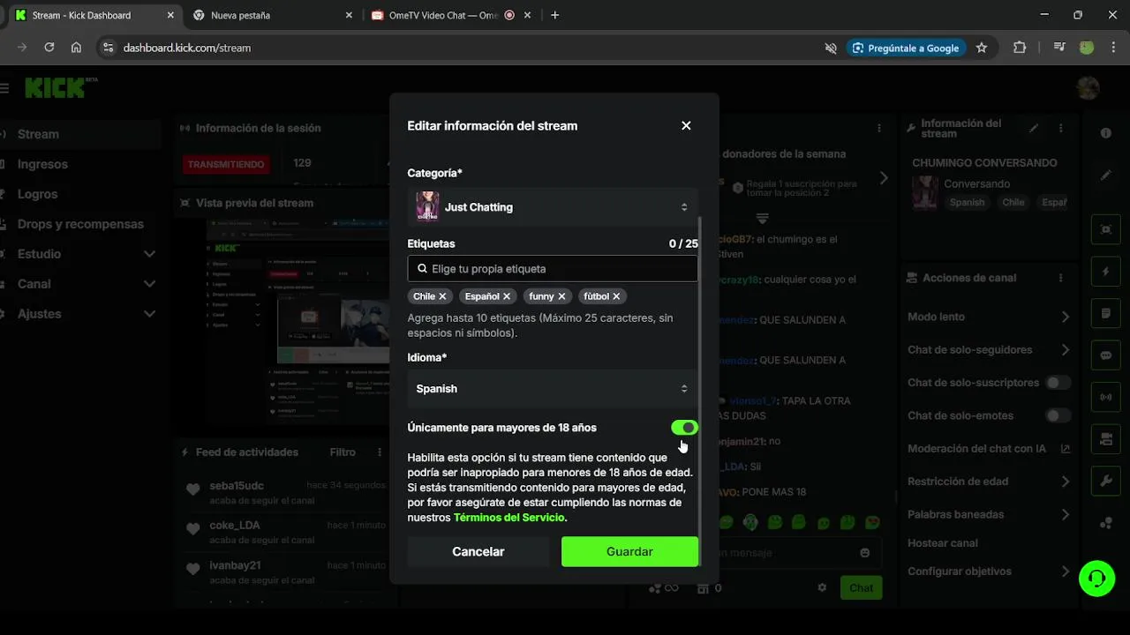Open Drops y recompensas in the sidebar

80,224
